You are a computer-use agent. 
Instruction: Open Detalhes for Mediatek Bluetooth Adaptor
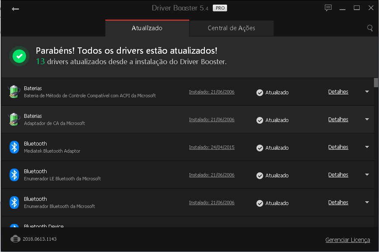pos(338,147)
